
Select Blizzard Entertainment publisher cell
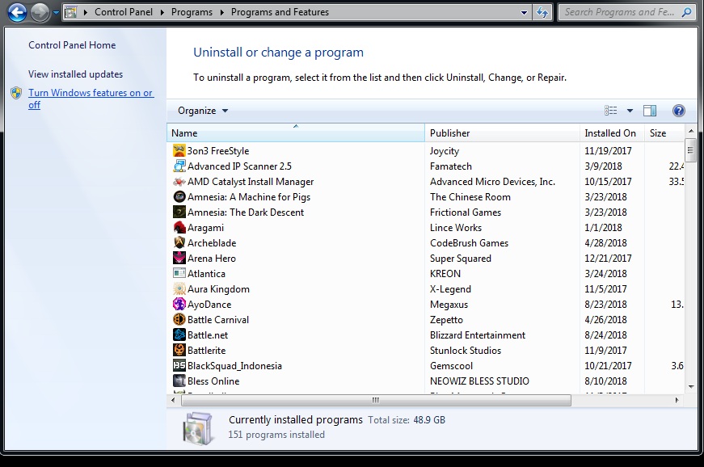tap(477, 335)
